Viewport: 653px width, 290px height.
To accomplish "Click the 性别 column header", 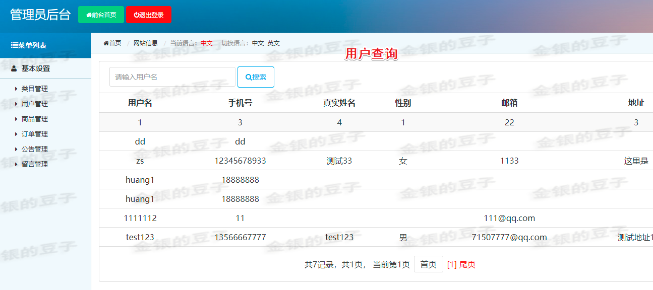I will coord(403,103).
